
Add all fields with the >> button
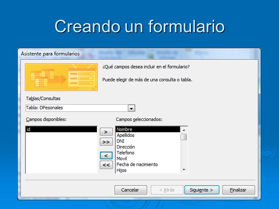coord(106,142)
